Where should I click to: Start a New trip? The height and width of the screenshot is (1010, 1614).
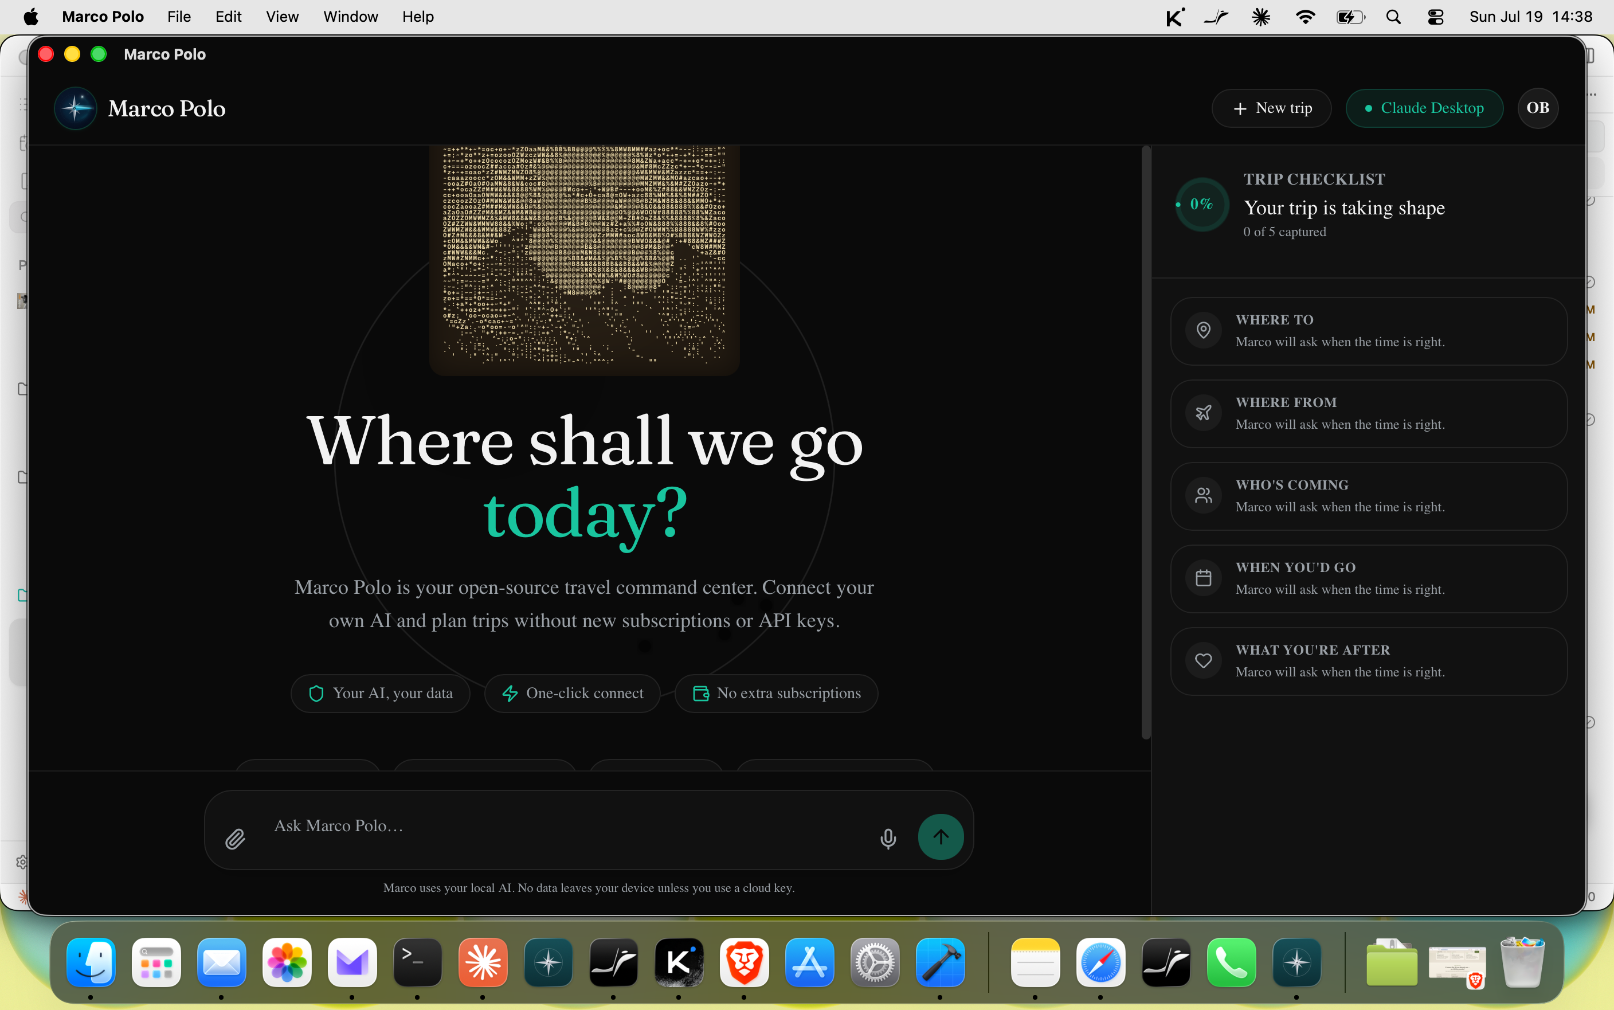click(x=1271, y=108)
